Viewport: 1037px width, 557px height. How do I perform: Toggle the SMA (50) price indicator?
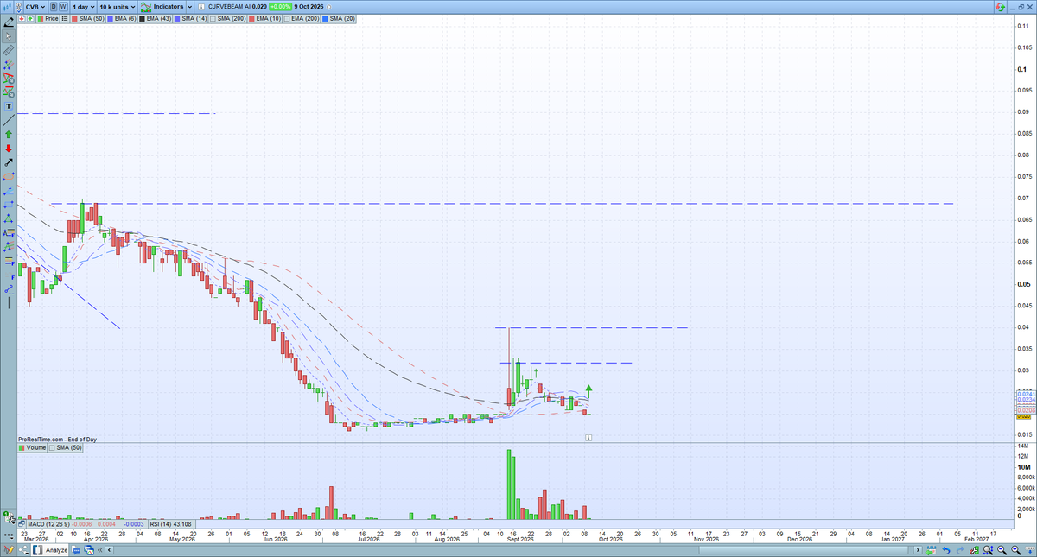[88, 18]
